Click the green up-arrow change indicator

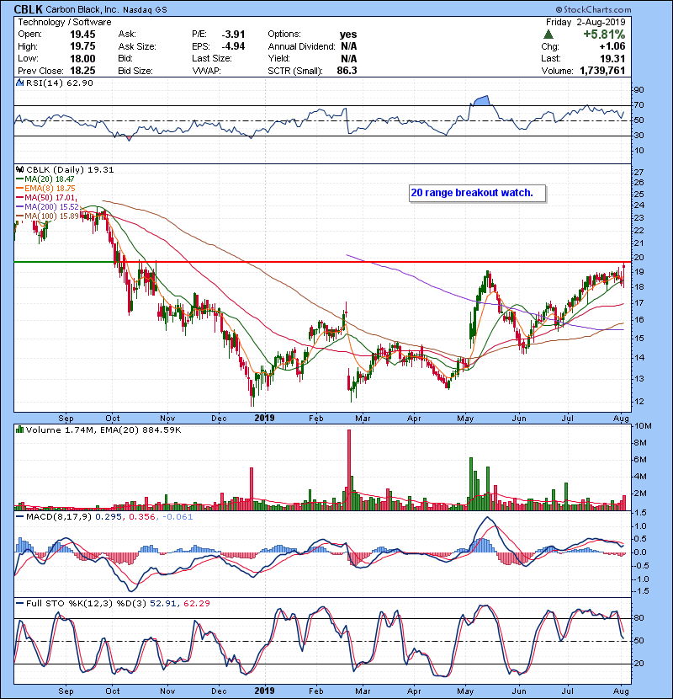(x=548, y=35)
